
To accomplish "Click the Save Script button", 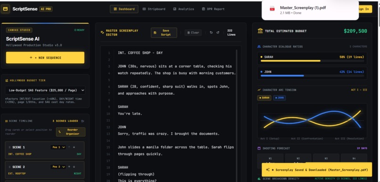I will [x=164, y=32].
